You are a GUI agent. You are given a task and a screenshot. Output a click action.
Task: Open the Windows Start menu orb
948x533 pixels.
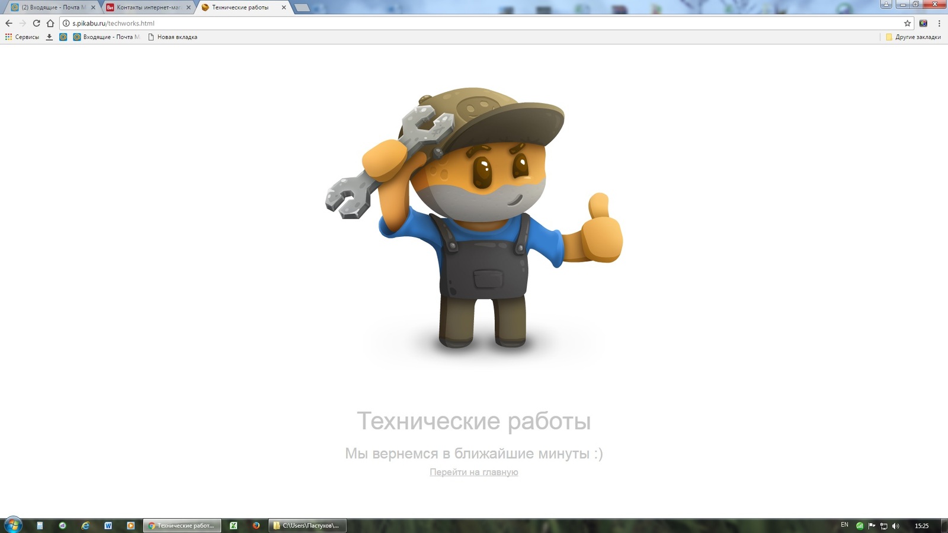(x=13, y=525)
